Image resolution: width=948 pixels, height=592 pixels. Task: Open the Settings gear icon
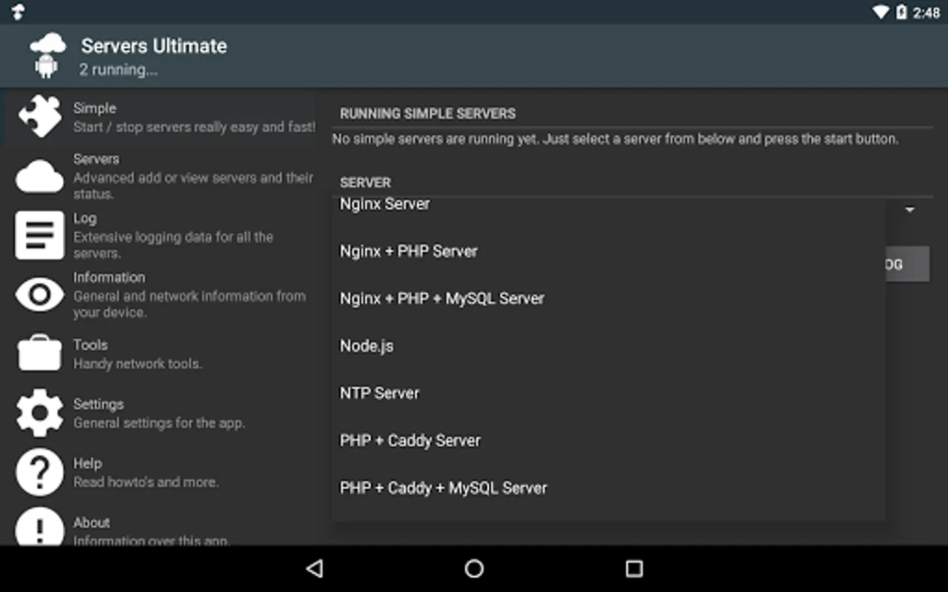coord(39,412)
